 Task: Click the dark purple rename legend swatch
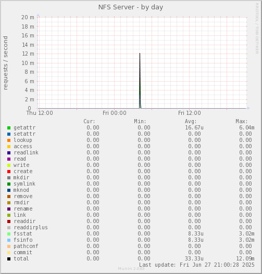[x=9, y=209]
